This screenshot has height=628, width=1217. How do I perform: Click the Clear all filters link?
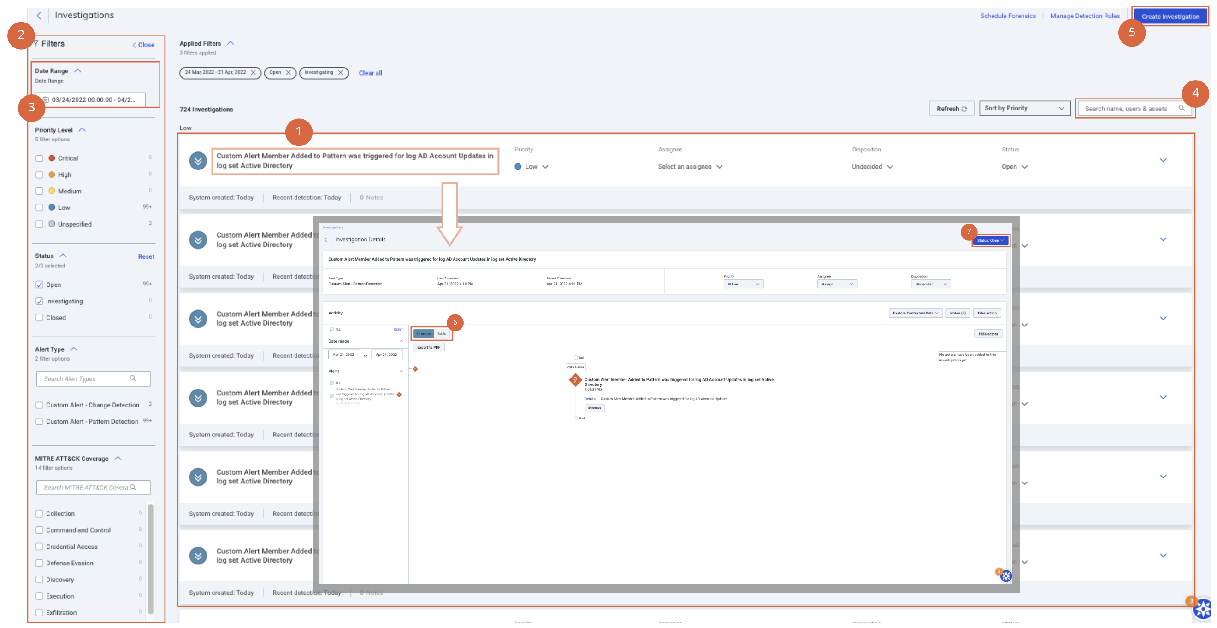pos(370,73)
